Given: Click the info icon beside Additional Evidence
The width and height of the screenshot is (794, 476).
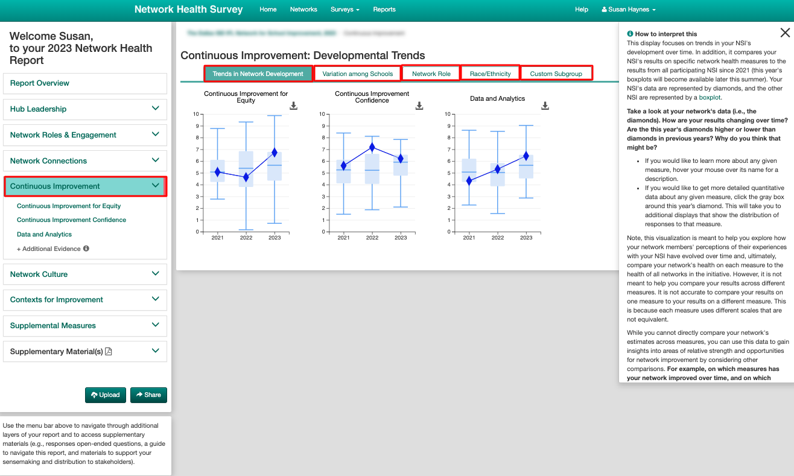Looking at the screenshot, I should (86, 249).
